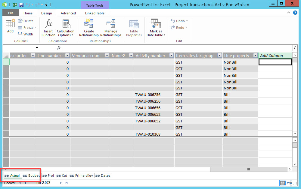
Task: Click the Undo button
Action: tap(178, 21)
